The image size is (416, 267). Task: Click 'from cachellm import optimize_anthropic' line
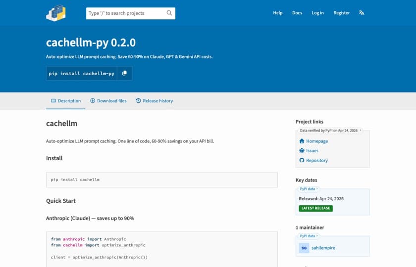point(98,245)
